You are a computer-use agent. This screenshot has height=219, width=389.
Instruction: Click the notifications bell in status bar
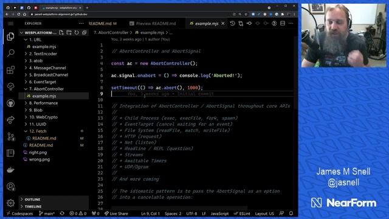click(x=291, y=214)
